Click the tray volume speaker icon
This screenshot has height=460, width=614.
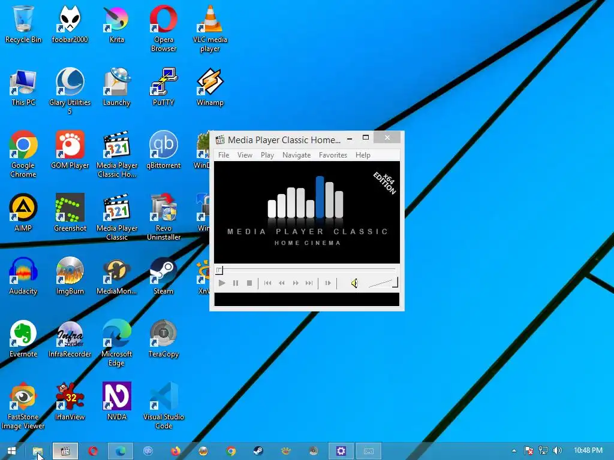pyautogui.click(x=557, y=451)
